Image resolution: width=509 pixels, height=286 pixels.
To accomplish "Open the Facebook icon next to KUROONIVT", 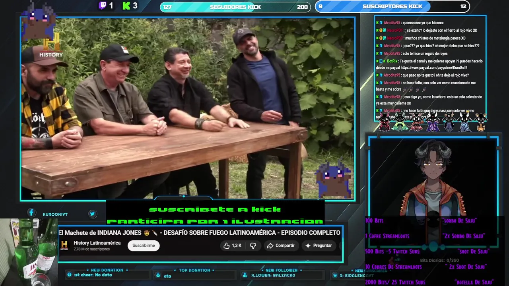I will 31,213.
